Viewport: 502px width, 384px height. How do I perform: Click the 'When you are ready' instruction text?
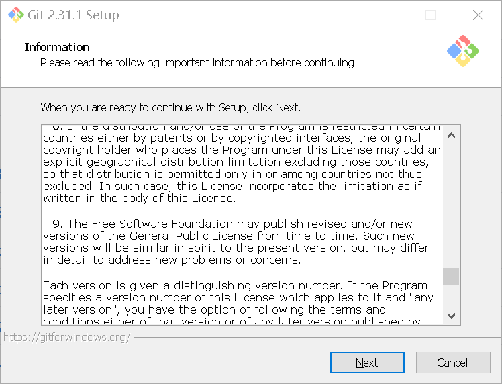coord(170,107)
